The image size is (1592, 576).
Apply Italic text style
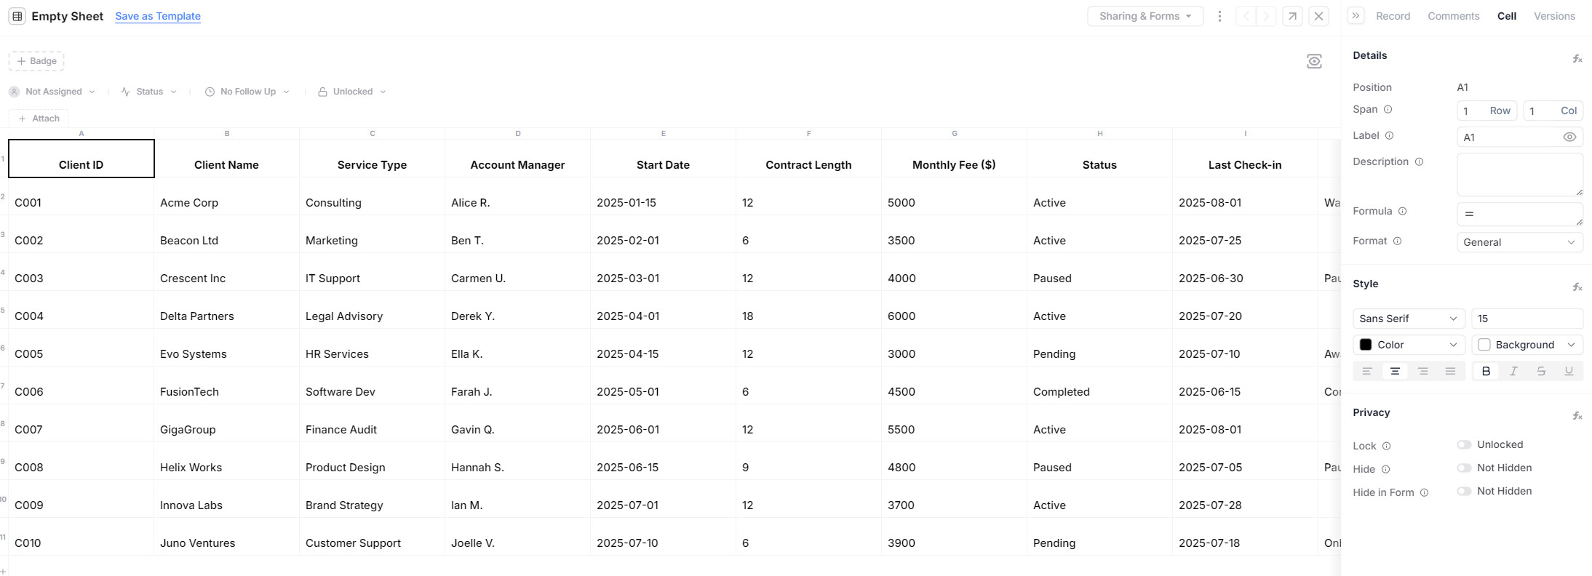pos(1513,371)
